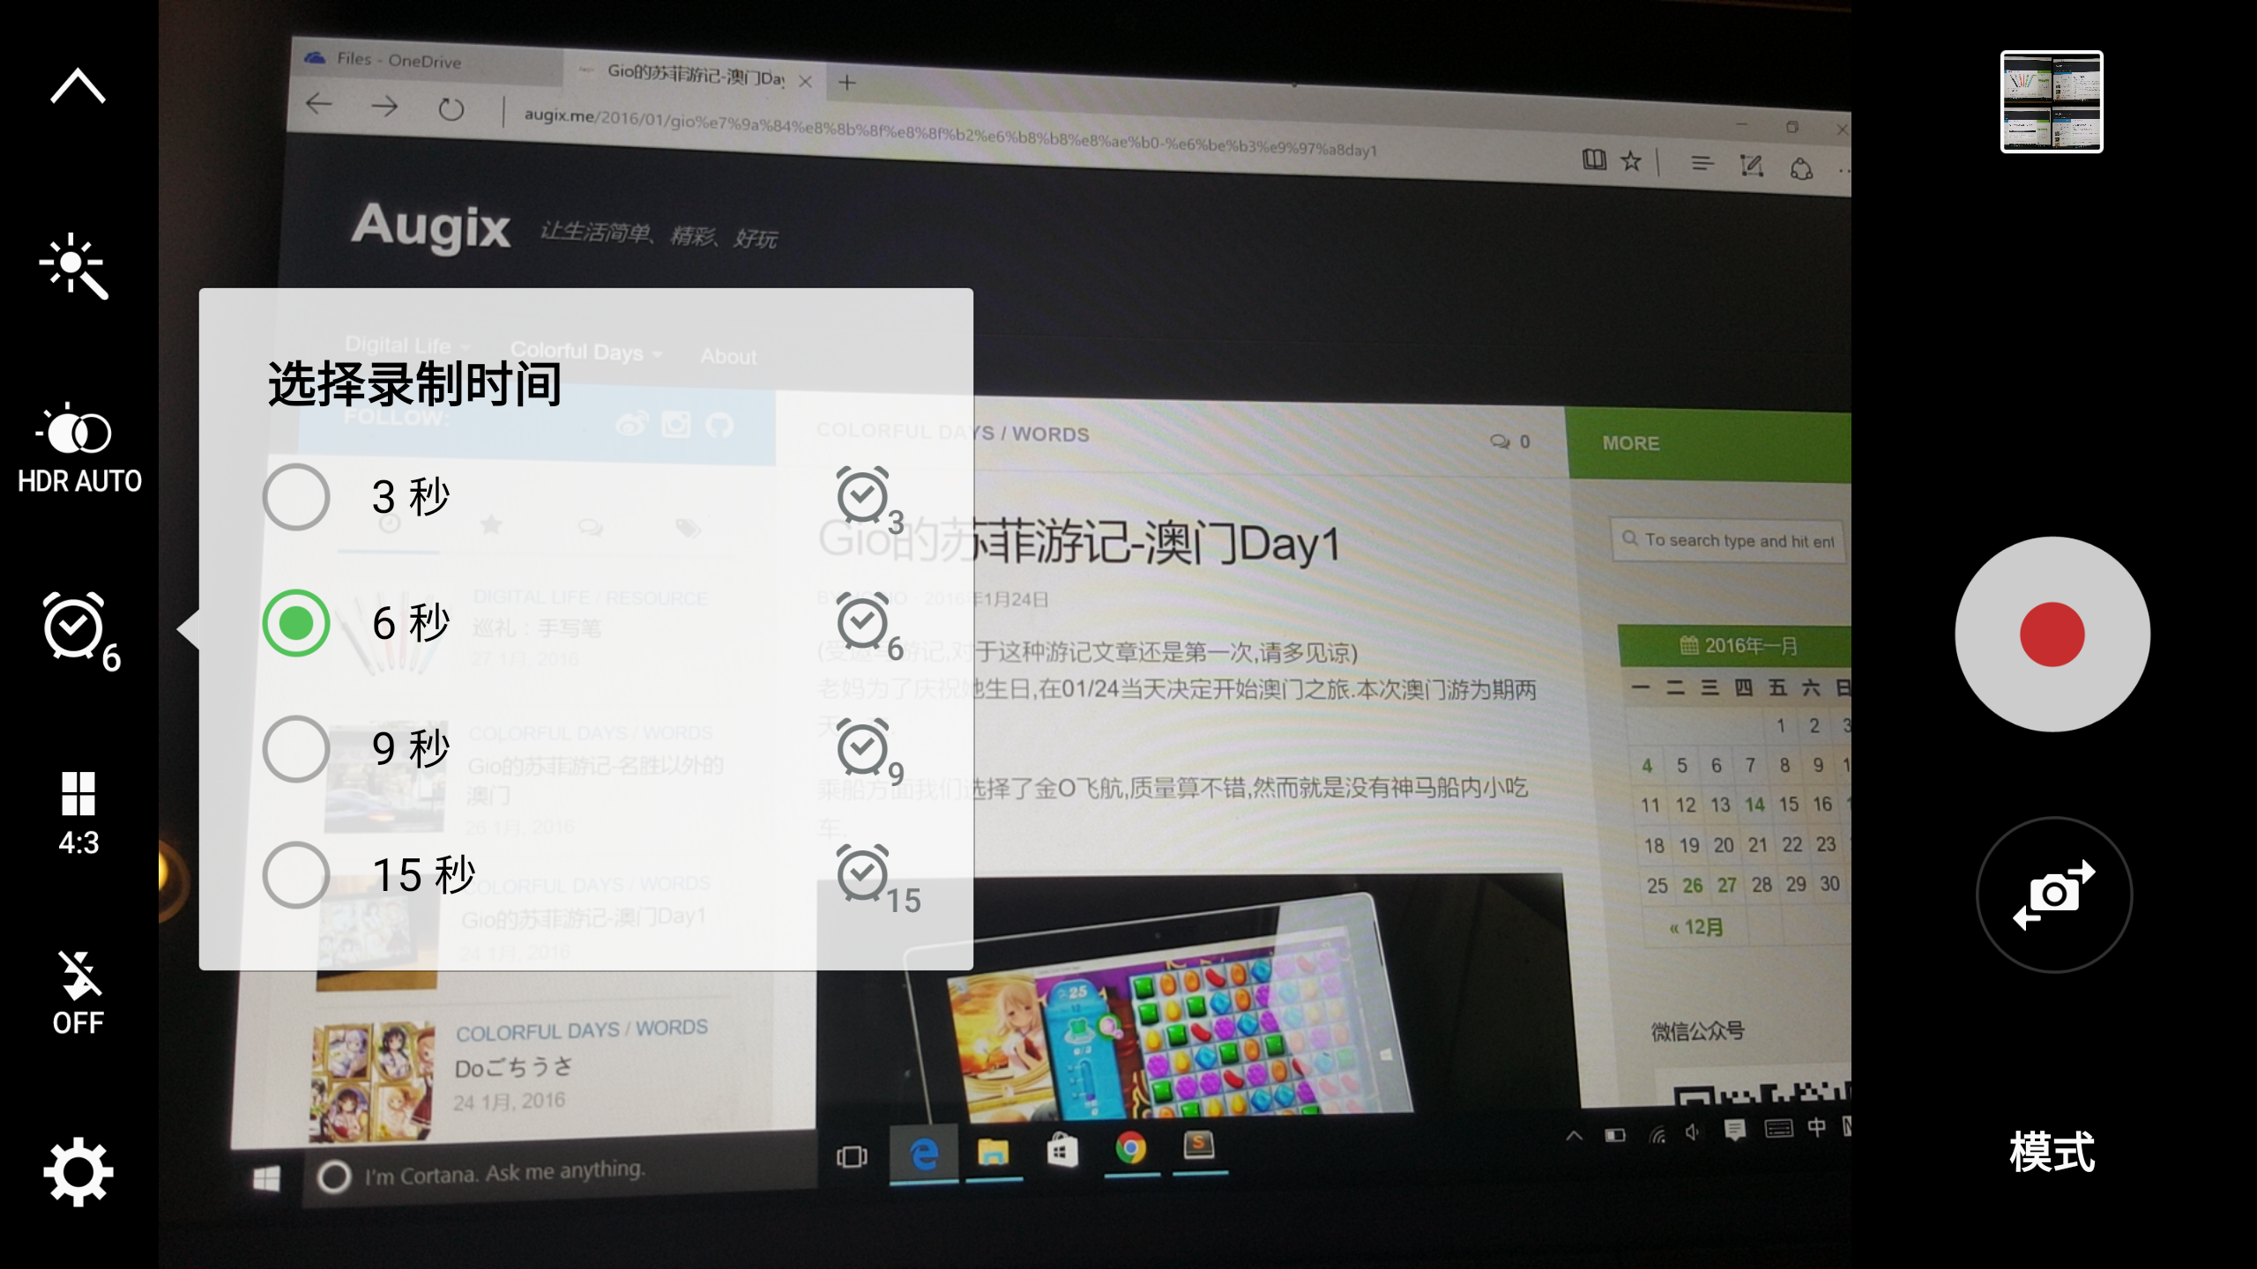Screen dimensions: 2257x1269
Task: Change the 4:3 aspect ratio setting
Action: click(x=78, y=813)
